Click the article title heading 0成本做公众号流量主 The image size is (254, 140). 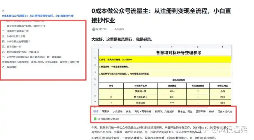(161, 15)
